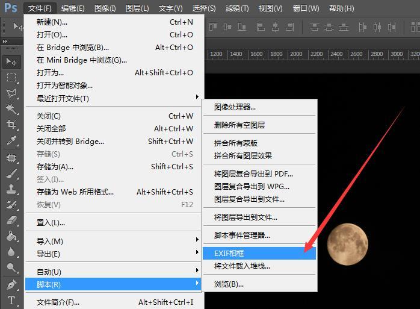Click Align top edges icon in options bar
This screenshot has height=309, width=420.
(213, 27)
